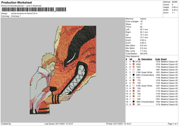The image size is (179, 126).
Task: Click the Trims value 62
Action: pyautogui.click(x=141, y=27)
